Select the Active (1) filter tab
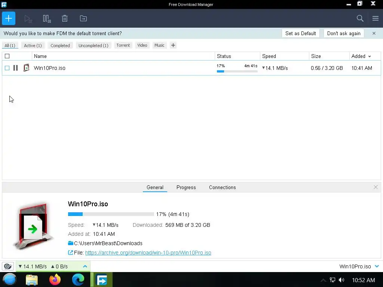The width and height of the screenshot is (383, 287). [x=33, y=45]
